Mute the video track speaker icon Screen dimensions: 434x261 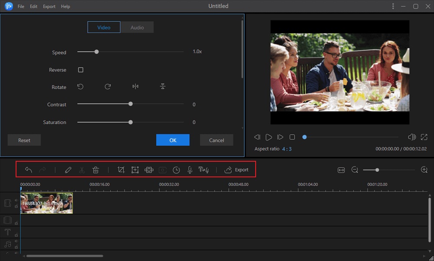tap(16, 200)
